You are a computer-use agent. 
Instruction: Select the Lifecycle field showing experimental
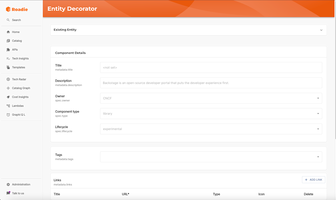pyautogui.click(x=211, y=129)
